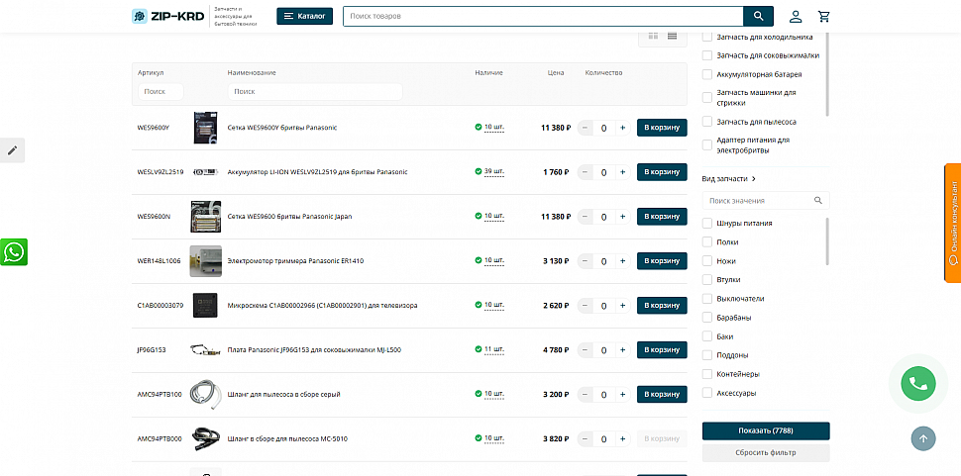Screen dimensions: 961x476
Task: Click Вид запчасти list scrollbar
Action: pos(827,241)
